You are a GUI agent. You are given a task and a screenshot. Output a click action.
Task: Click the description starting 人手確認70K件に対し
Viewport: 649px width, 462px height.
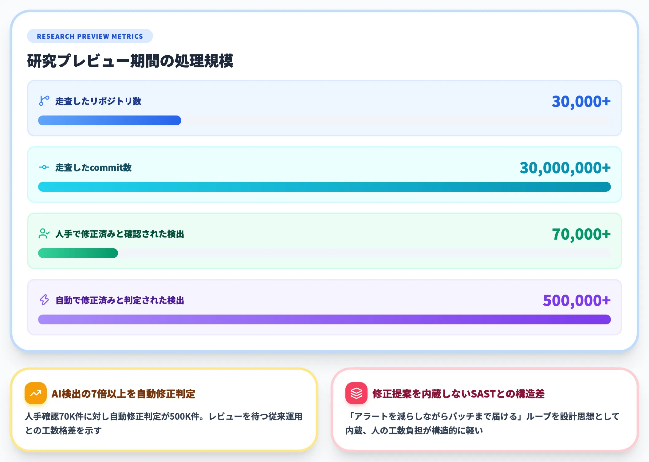pyautogui.click(x=164, y=423)
